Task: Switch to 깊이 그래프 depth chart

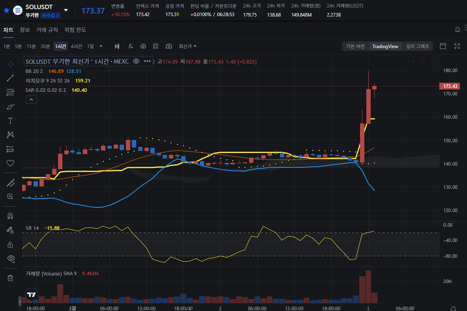Action: point(418,46)
